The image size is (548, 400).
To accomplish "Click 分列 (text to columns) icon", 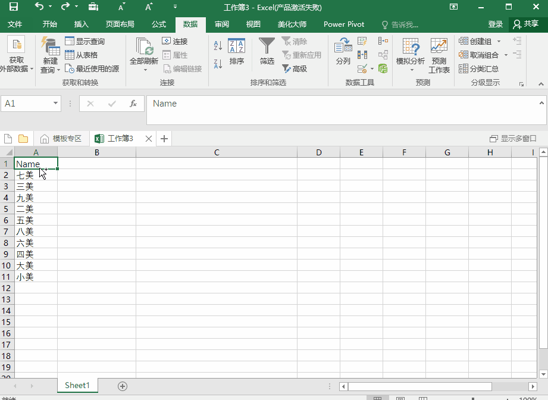I will 343,52.
